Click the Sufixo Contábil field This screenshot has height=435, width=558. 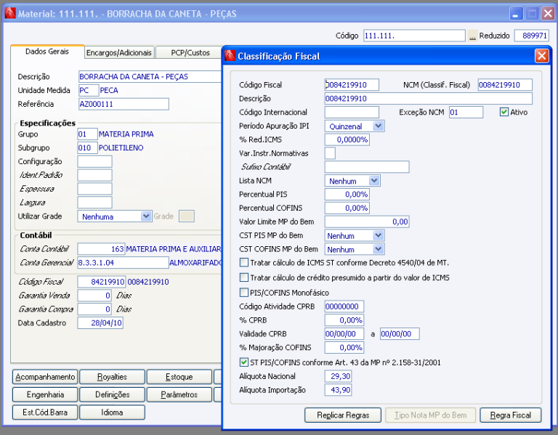(367, 167)
